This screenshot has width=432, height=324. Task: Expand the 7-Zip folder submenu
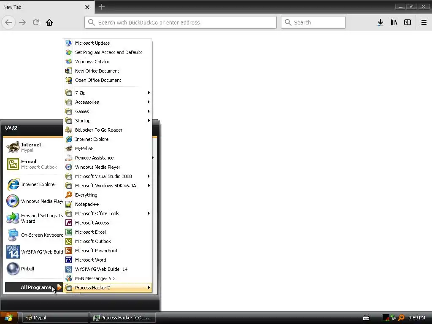(x=108, y=93)
